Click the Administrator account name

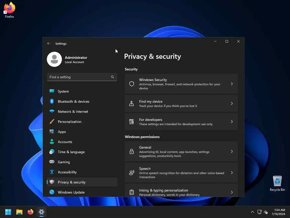pyautogui.click(x=76, y=58)
